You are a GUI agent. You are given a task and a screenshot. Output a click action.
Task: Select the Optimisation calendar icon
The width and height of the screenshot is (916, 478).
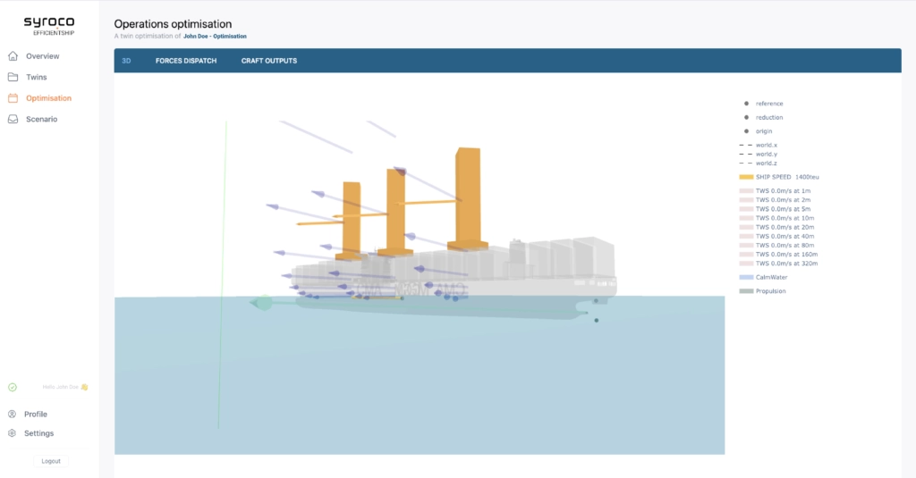(13, 98)
